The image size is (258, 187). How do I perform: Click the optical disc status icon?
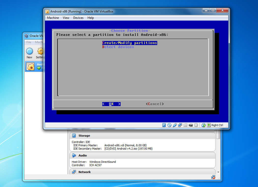point(169,125)
